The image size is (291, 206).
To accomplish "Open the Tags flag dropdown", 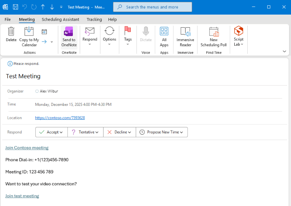I will [128, 36].
